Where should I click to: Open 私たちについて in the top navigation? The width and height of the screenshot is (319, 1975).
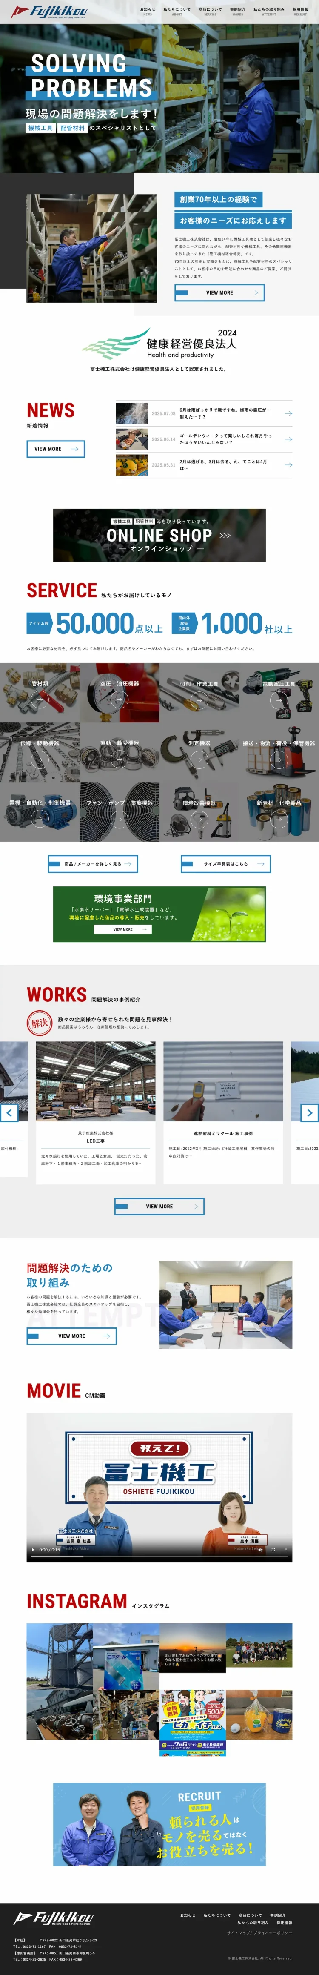[x=177, y=11]
